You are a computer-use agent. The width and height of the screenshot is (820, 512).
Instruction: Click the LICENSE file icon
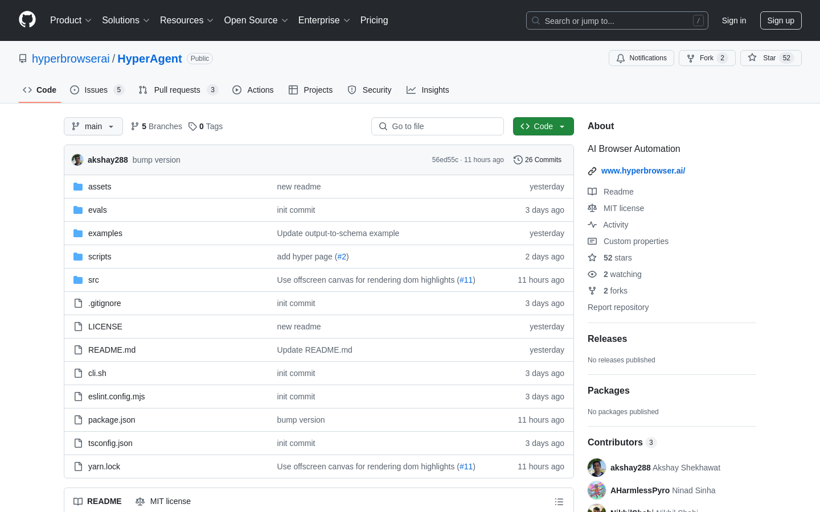(78, 327)
